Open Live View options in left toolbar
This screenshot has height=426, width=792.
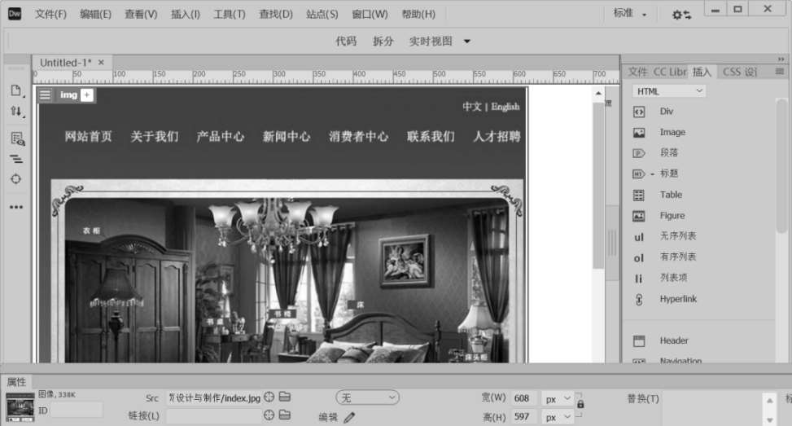(16, 138)
